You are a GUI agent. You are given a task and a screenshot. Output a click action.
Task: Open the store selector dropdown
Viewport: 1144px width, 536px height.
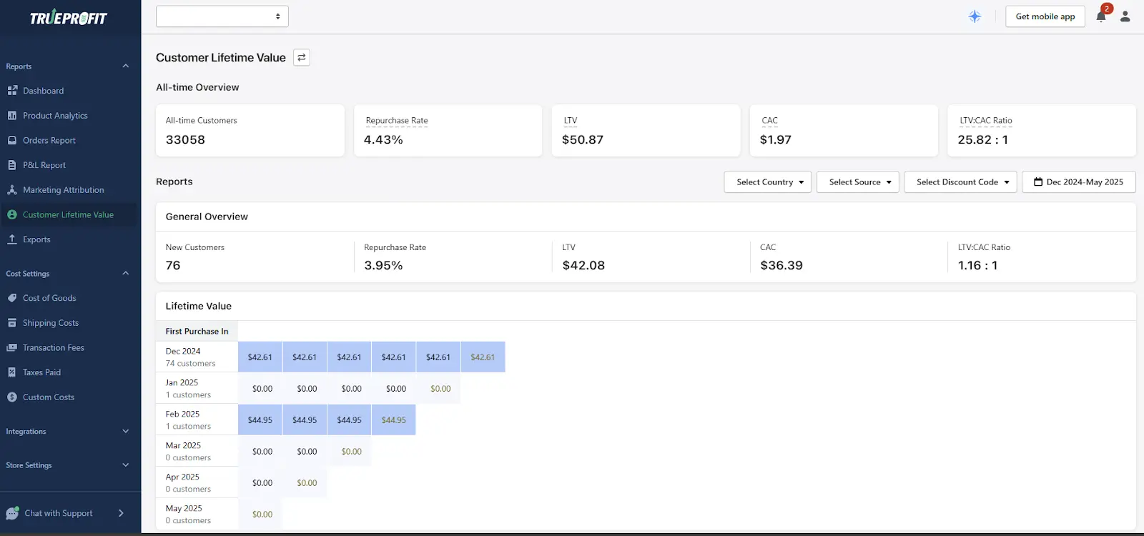(x=222, y=16)
